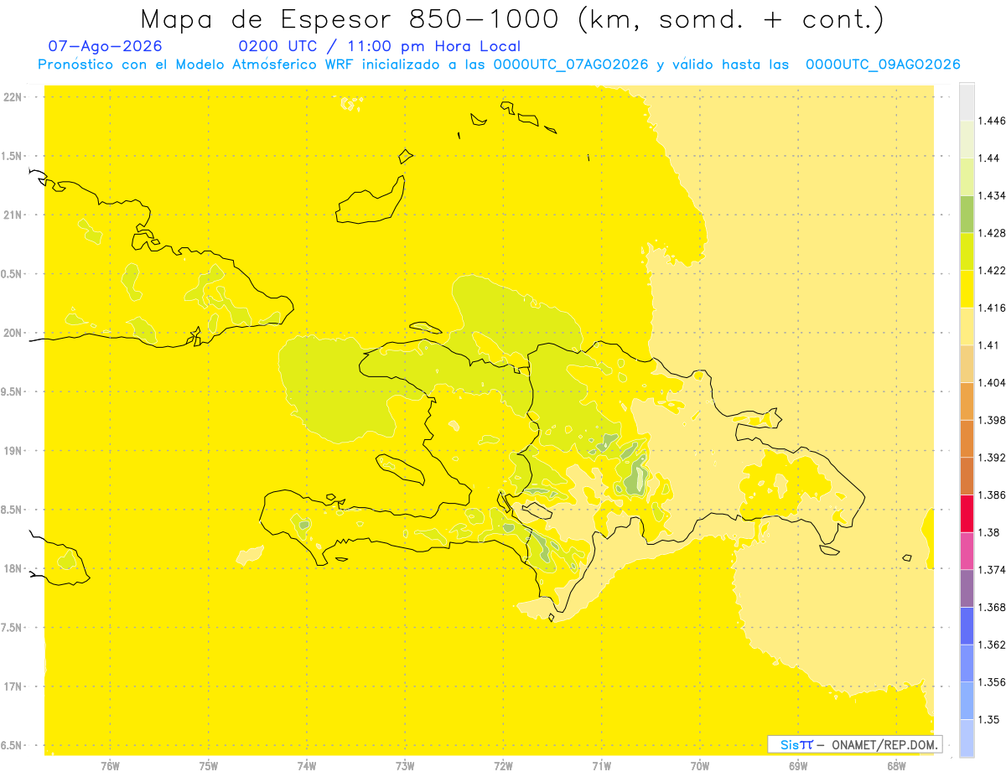Click the longitude label "75W"

pyautogui.click(x=209, y=766)
